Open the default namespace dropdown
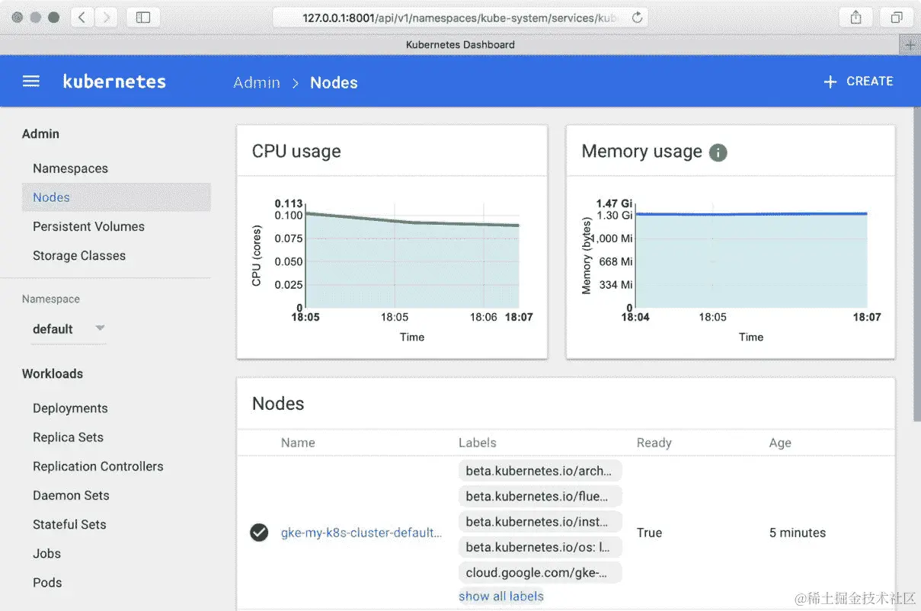The image size is (921, 611). coord(68,329)
